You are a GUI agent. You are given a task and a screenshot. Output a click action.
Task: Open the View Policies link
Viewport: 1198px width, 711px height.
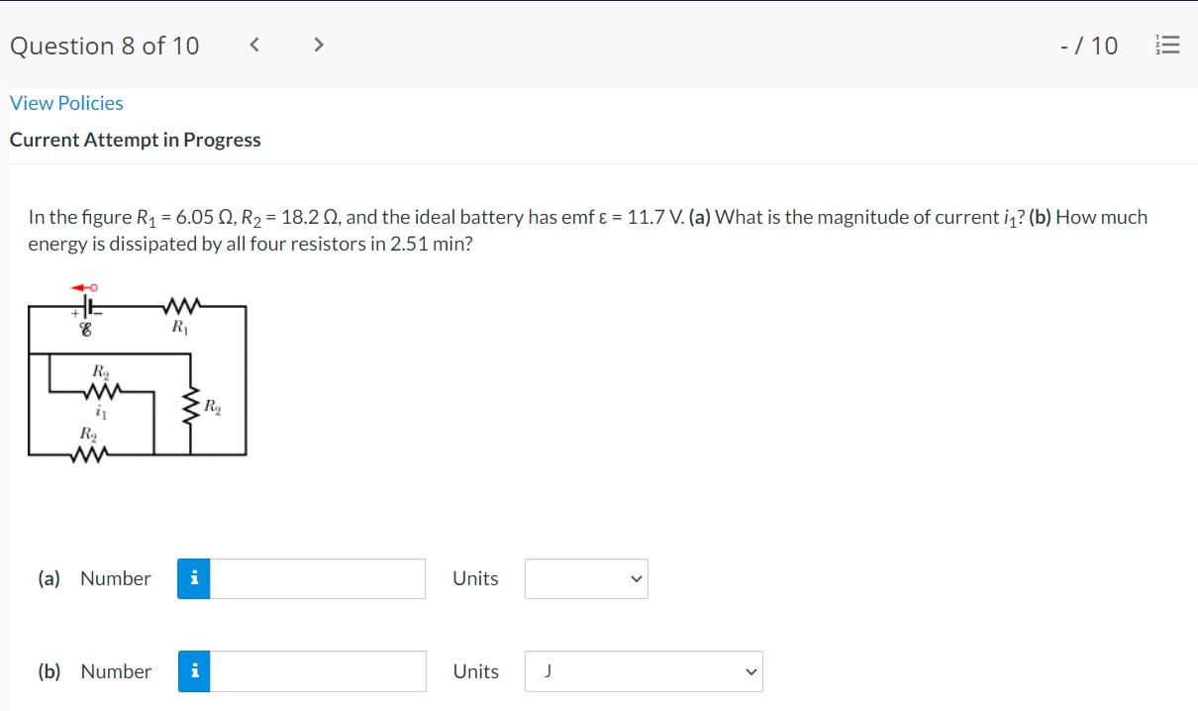[x=65, y=102]
